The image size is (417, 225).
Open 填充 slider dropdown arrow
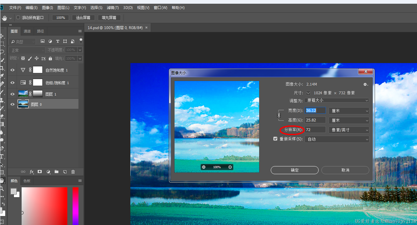[x=80, y=58]
